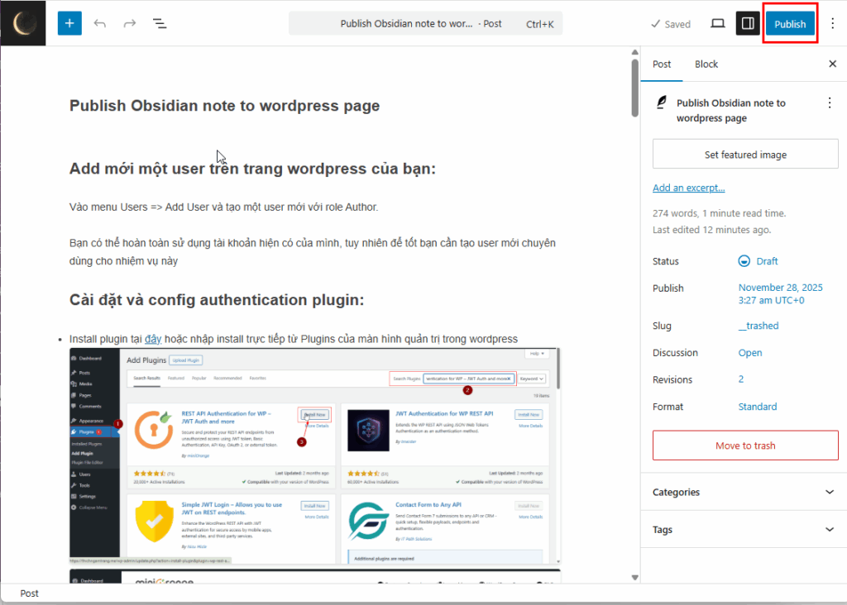Viewport: 847px width, 605px height.
Task: Switch to the Block tab
Action: (x=706, y=64)
